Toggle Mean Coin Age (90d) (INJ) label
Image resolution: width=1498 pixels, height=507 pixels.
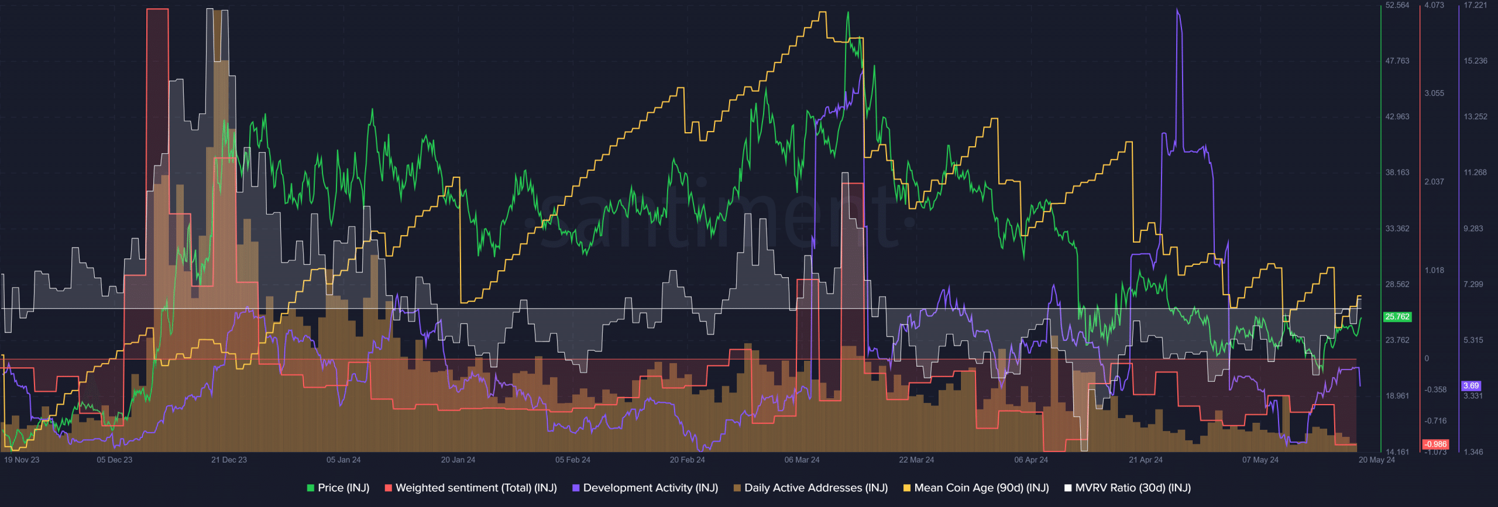982,488
